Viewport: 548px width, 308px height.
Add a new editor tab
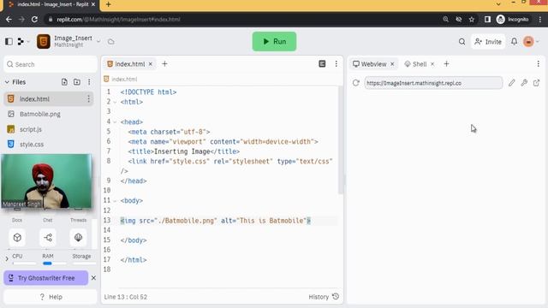tap(164, 64)
